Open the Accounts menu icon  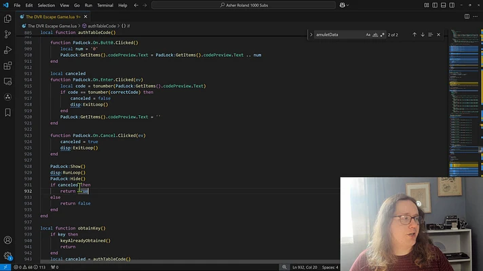click(x=7, y=240)
